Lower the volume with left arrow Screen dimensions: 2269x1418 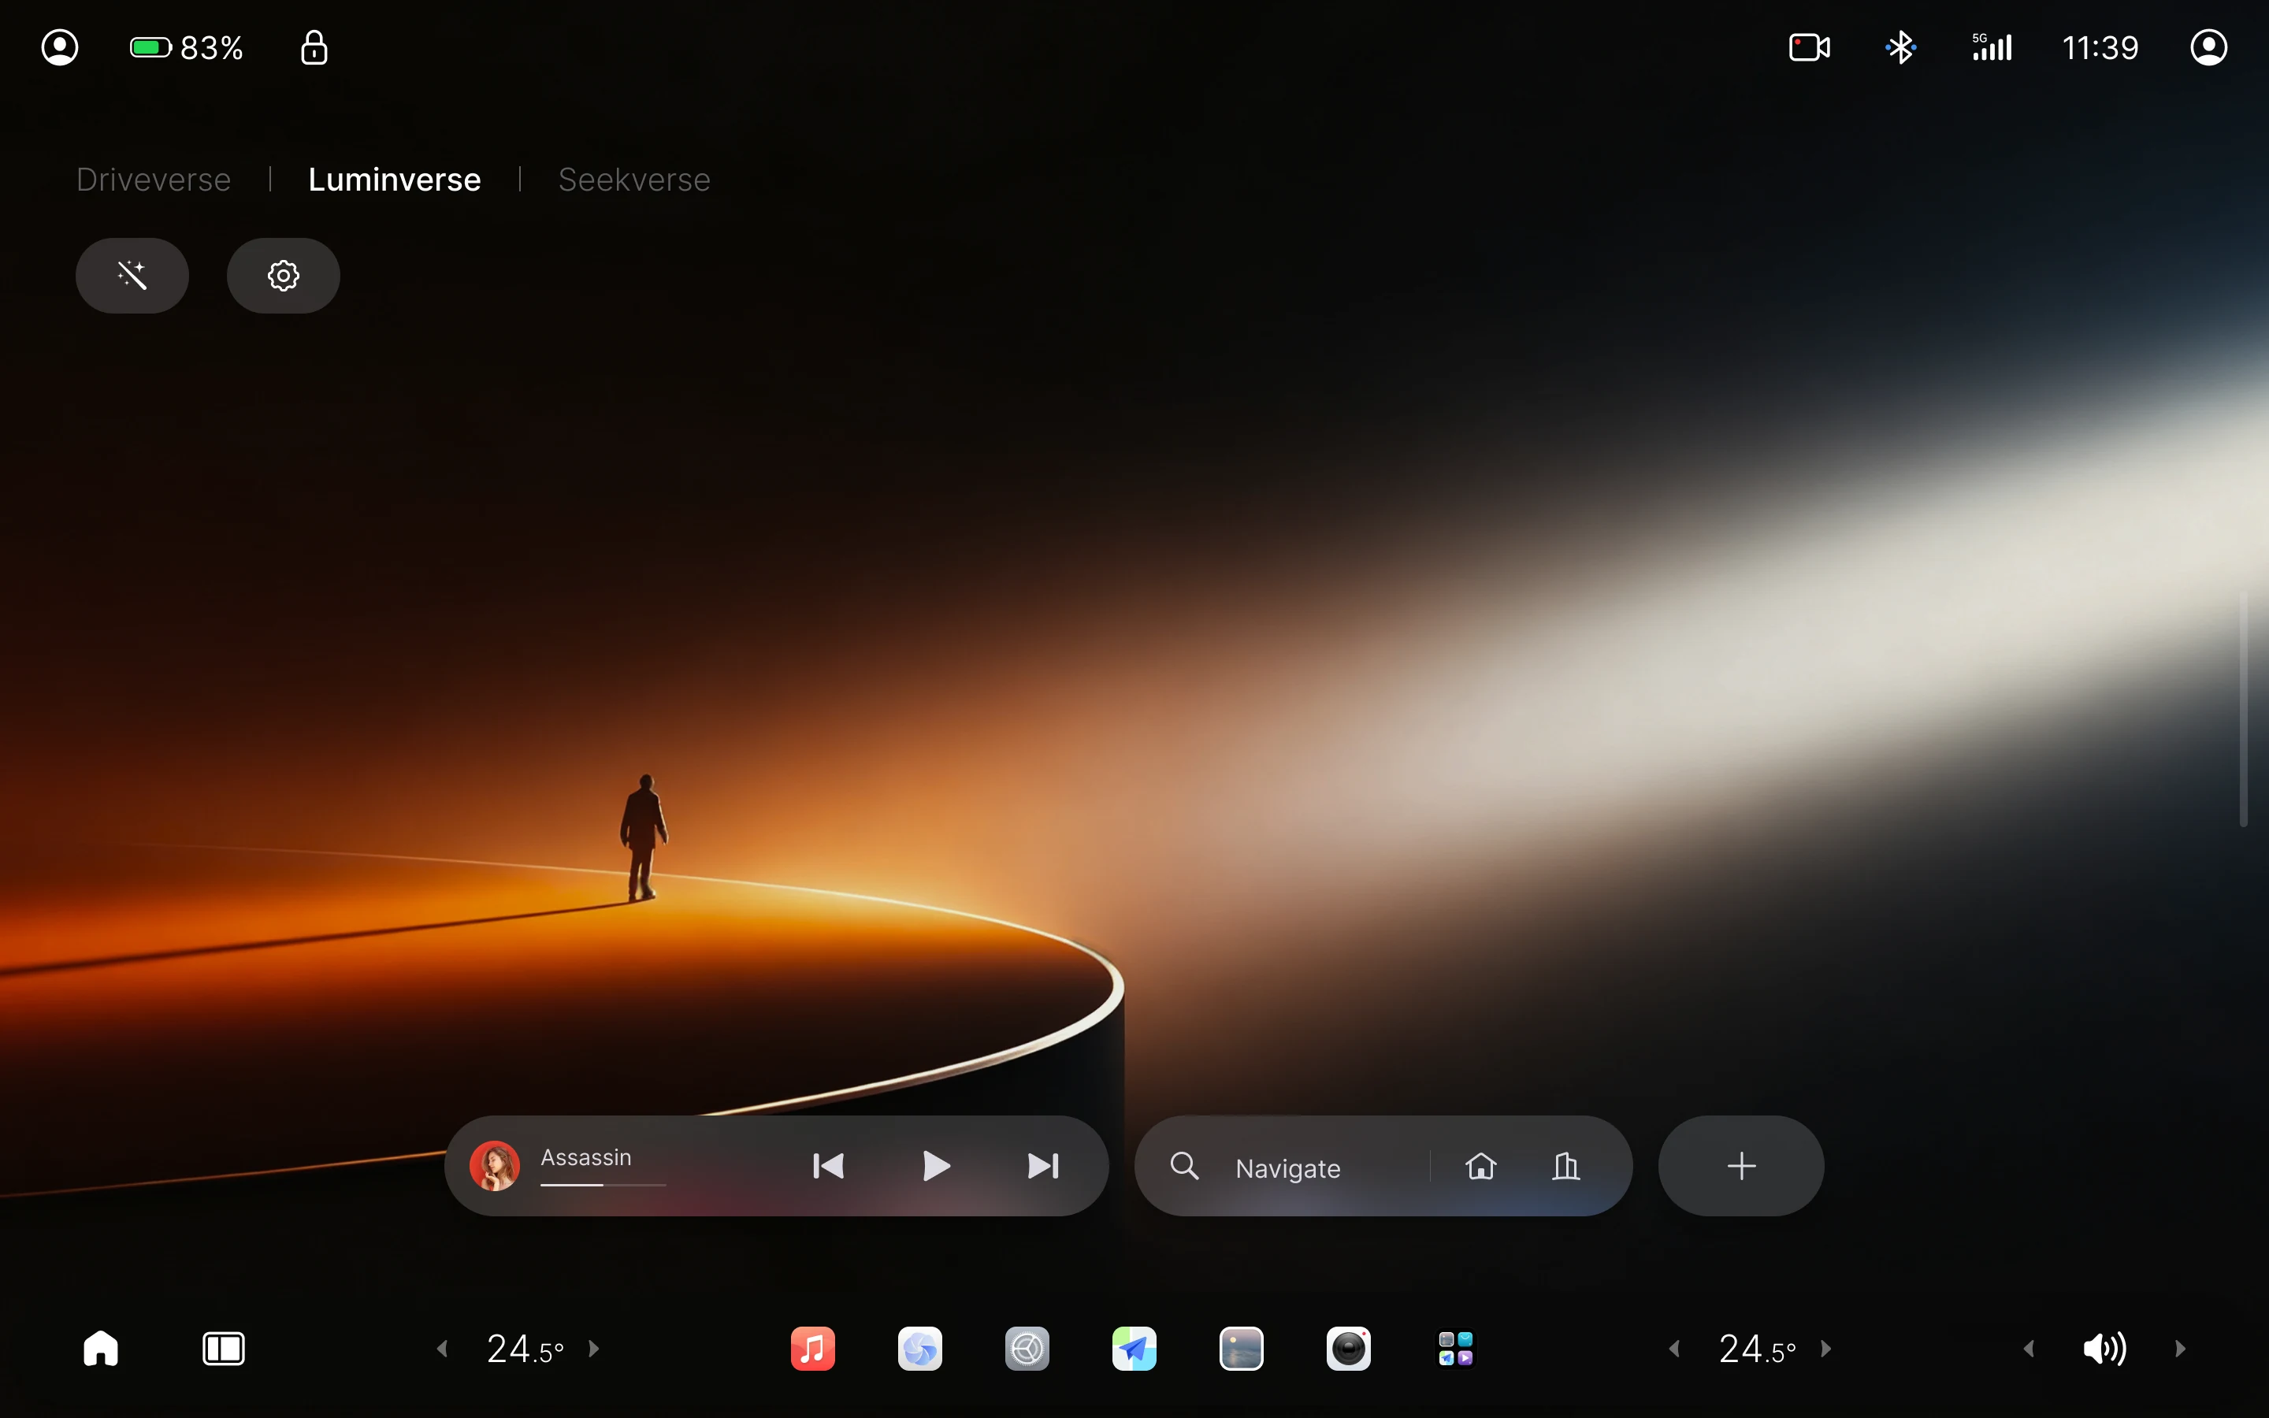tap(2029, 1349)
